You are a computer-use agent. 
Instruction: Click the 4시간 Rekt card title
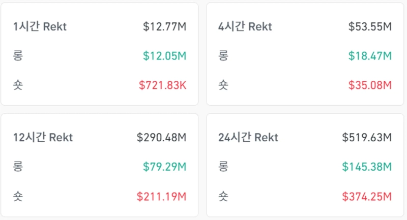[x=246, y=27]
